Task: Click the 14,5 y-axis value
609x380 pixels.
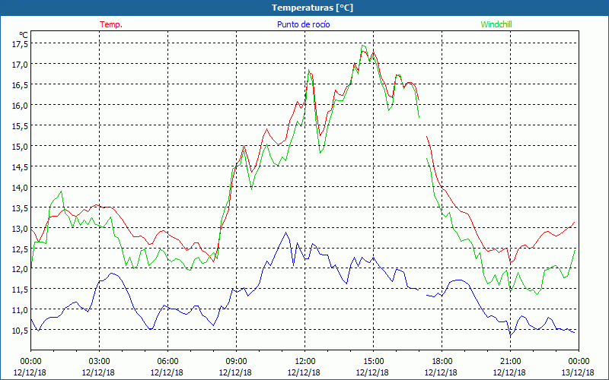Action: (x=21, y=167)
